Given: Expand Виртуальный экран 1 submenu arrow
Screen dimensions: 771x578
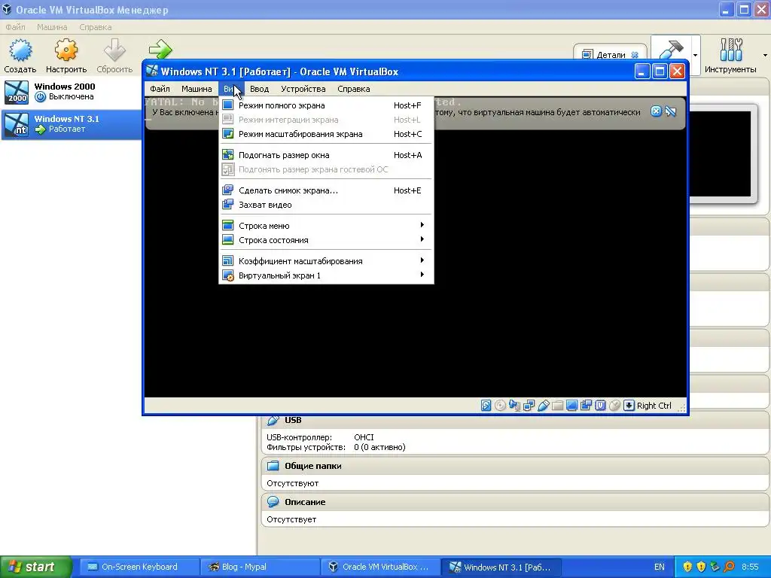Looking at the screenshot, I should (422, 275).
